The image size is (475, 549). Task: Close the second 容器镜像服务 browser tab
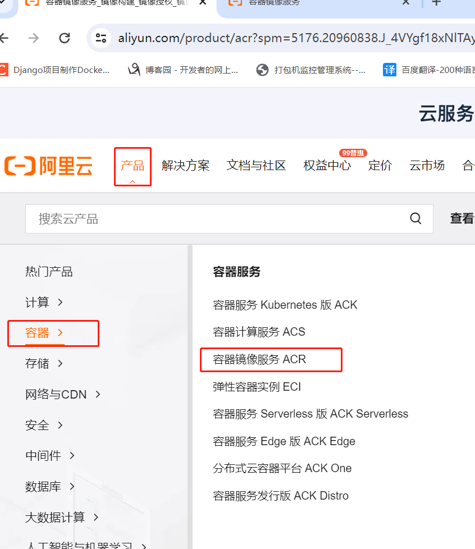point(405,2)
